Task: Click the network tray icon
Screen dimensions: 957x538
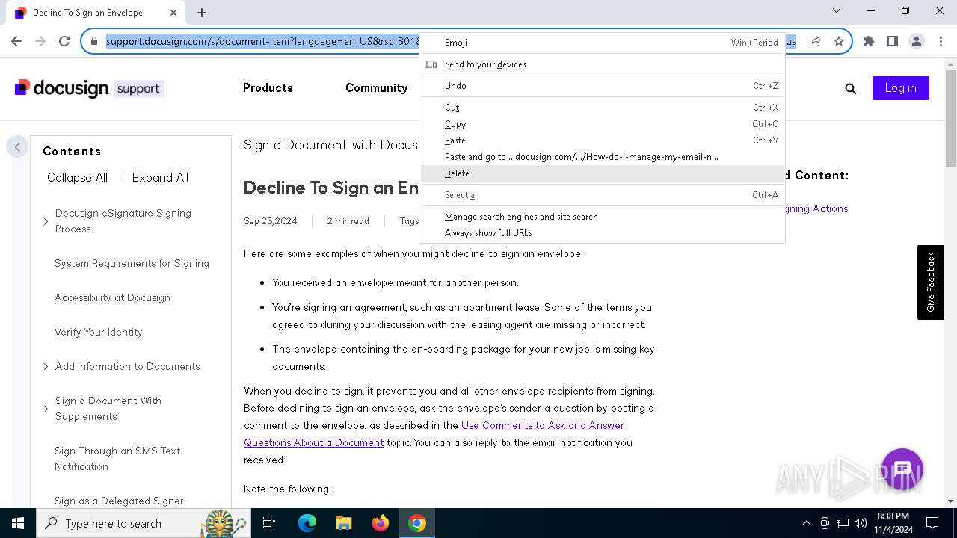Action: 843,523
